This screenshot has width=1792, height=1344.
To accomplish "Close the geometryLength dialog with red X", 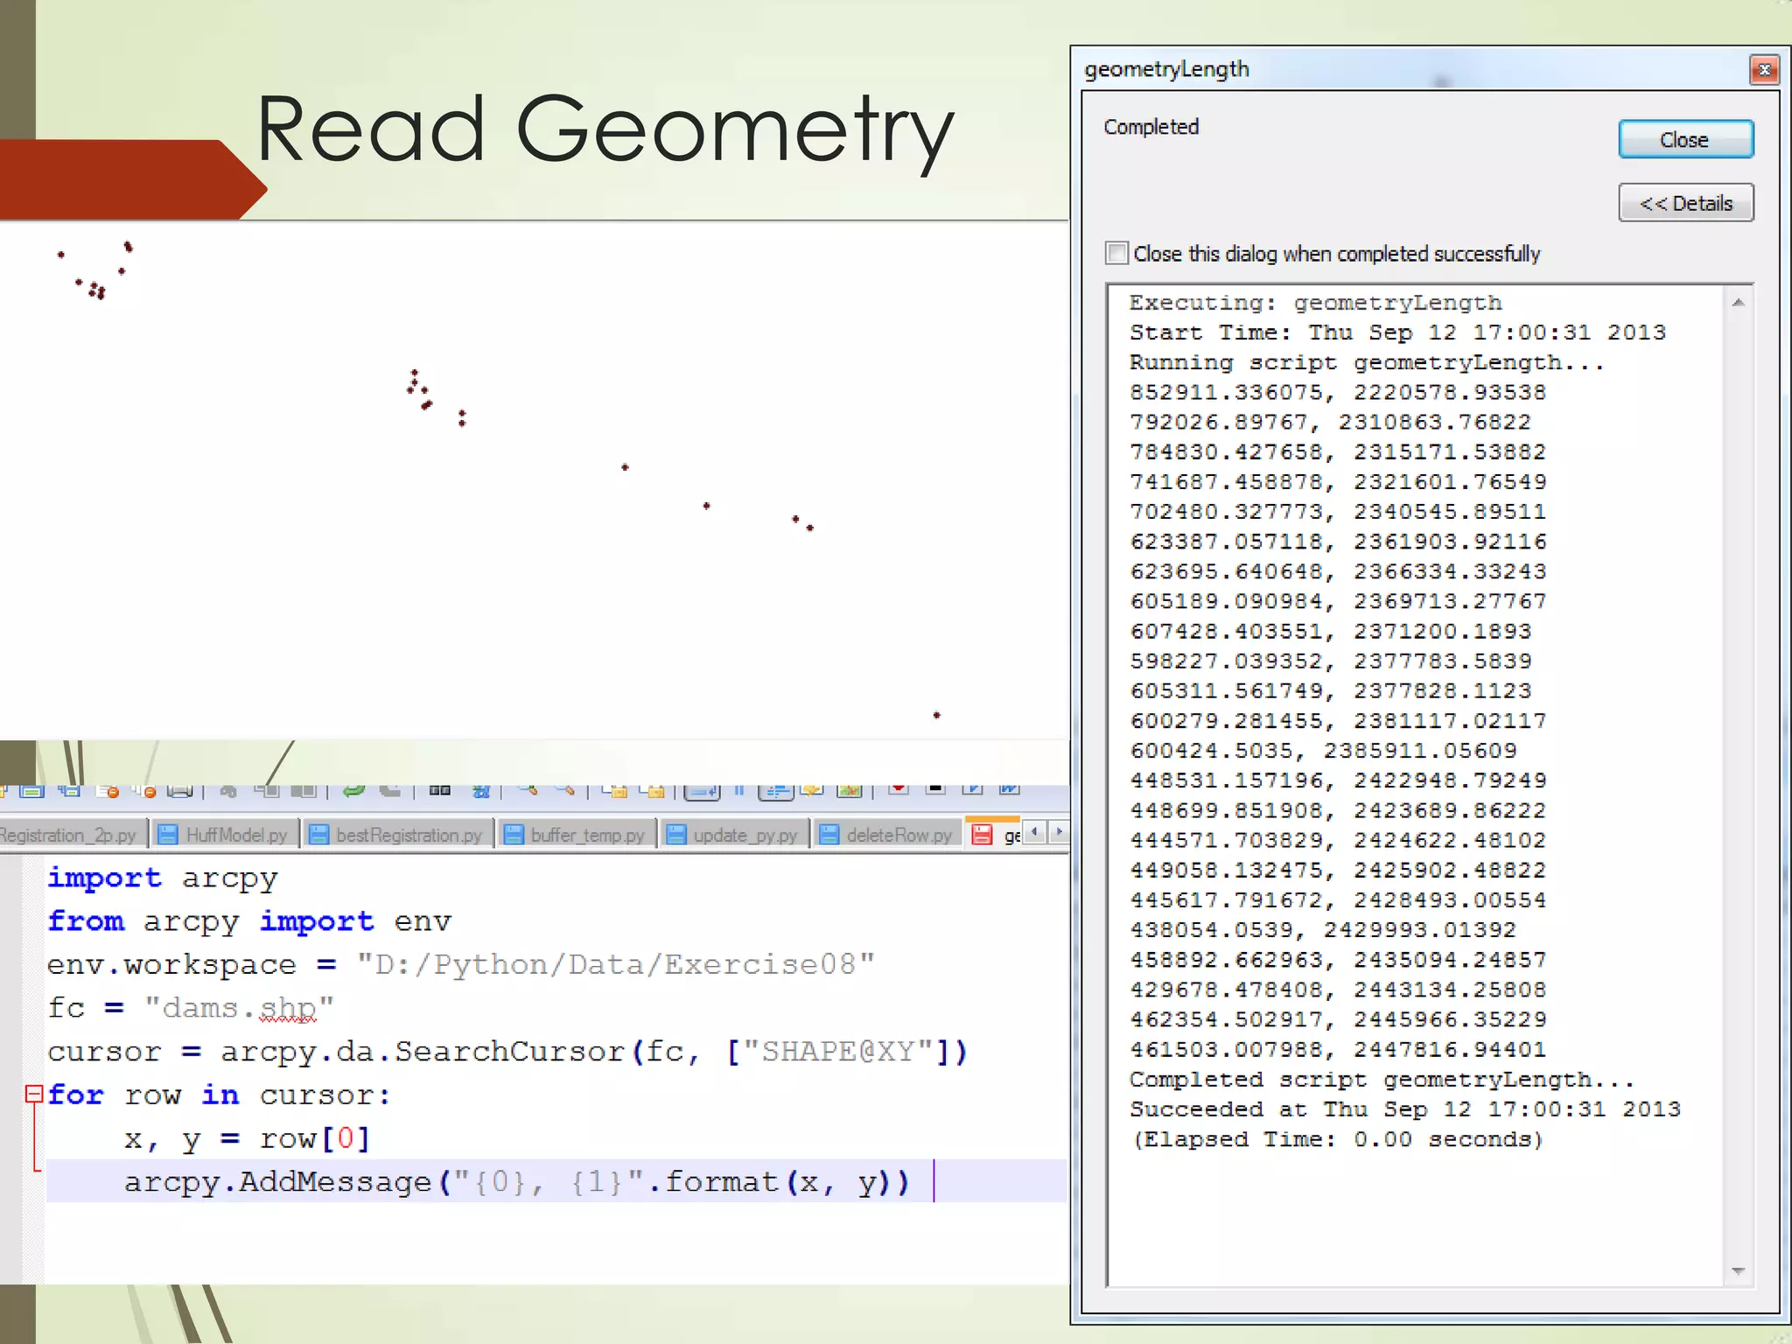I will (1764, 69).
